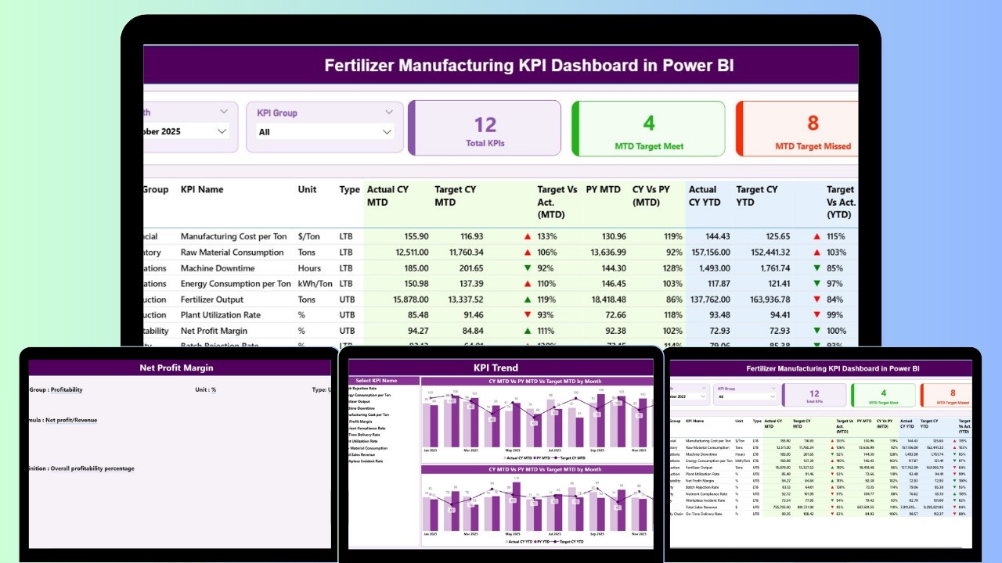This screenshot has width=1002, height=563.
Task: Click YTD green arrow beside 100%, main dashboard
Action: 817,330
